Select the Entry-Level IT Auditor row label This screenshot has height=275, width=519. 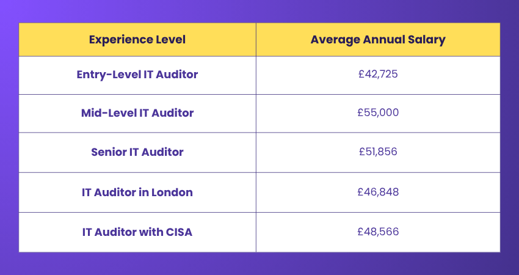point(137,75)
